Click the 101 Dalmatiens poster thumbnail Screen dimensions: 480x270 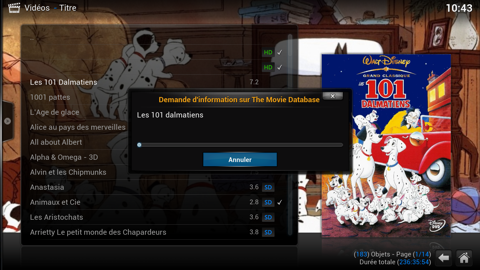pos(386,145)
